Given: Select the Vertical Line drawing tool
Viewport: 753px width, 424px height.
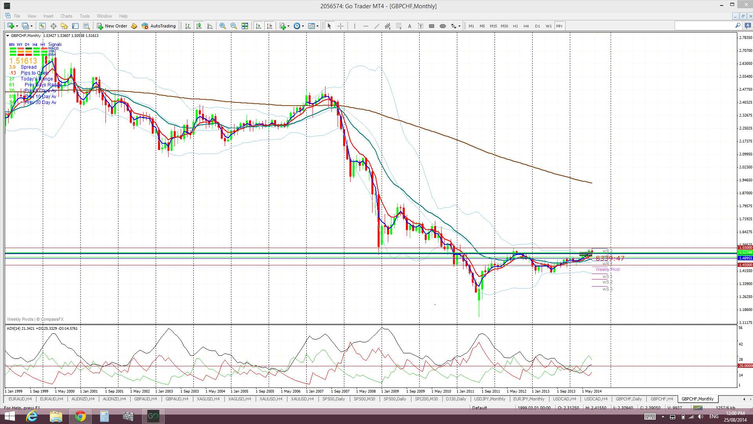Looking at the screenshot, I should point(355,26).
